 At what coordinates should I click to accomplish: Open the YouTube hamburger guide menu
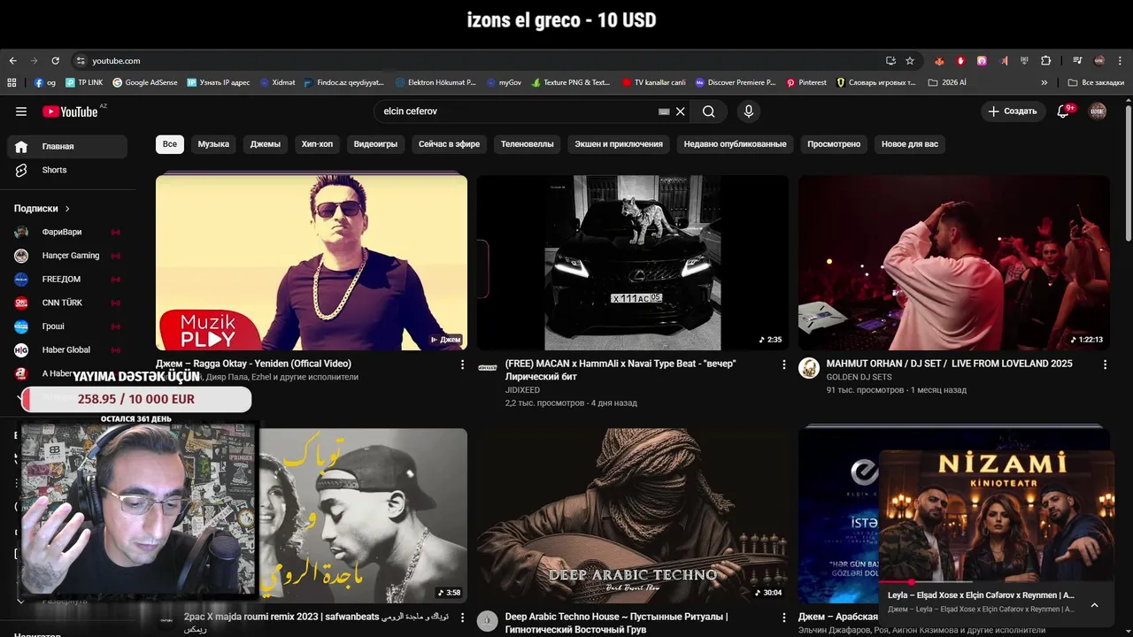pos(21,111)
